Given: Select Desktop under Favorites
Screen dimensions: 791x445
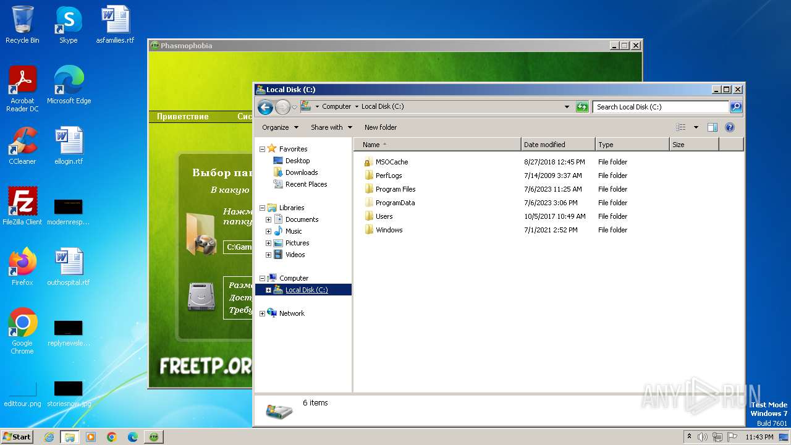Looking at the screenshot, I should (297, 161).
